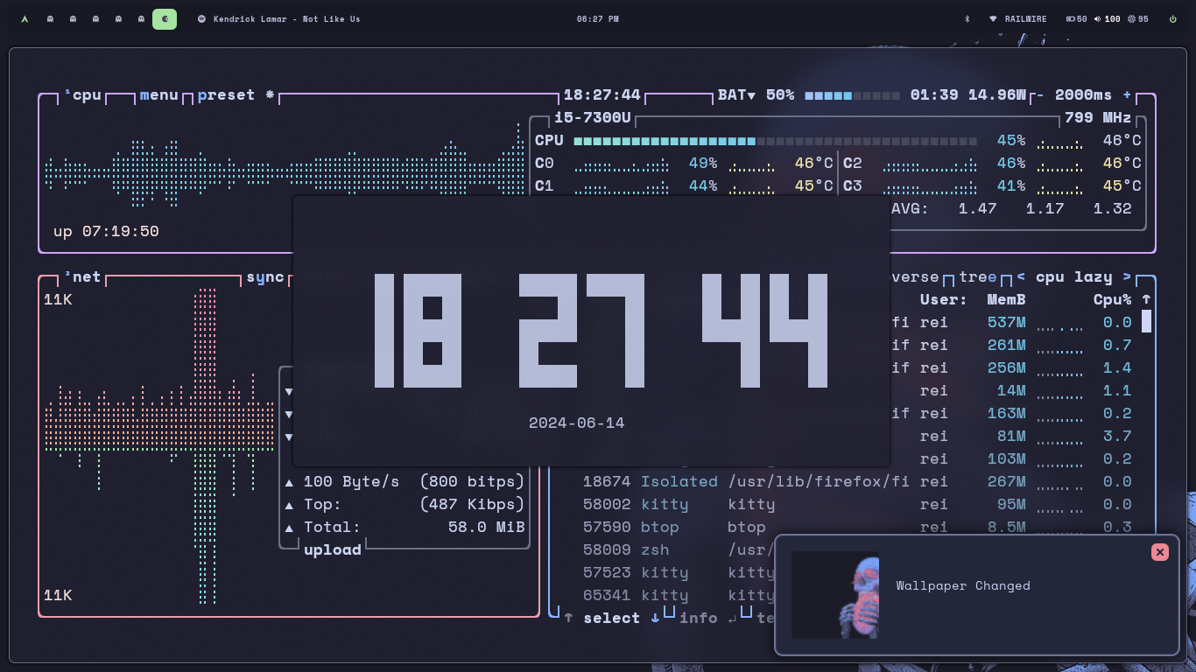Viewport: 1196px width, 672px height.
Task: Switch to previous sort column with left arrow
Action: tap(1021, 276)
